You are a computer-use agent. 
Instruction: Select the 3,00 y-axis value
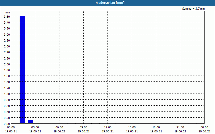pyautogui.click(x=7, y=35)
